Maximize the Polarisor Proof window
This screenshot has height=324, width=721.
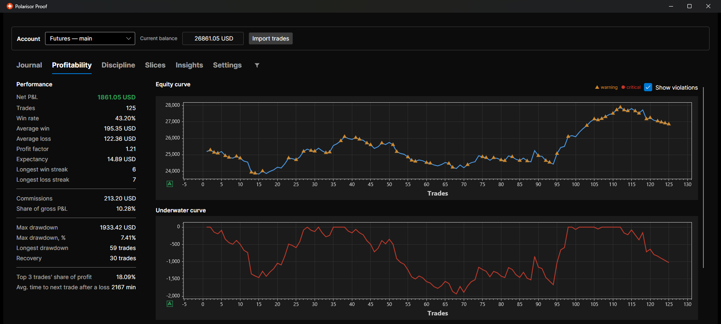point(689,6)
